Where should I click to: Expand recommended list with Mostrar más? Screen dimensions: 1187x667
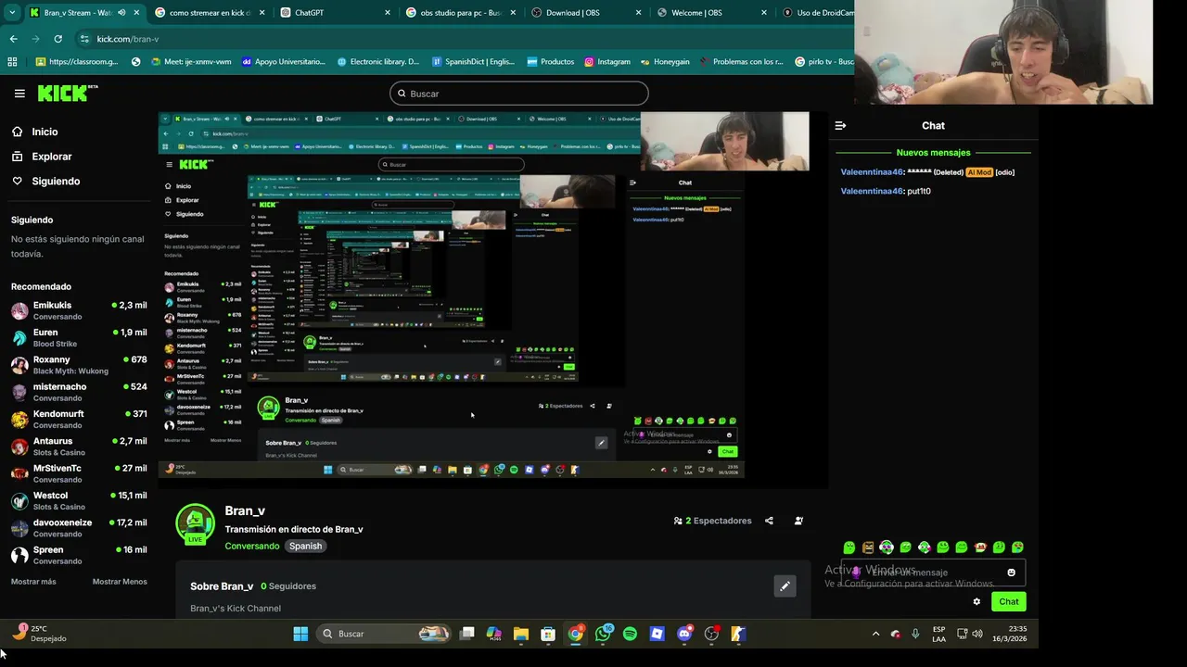33,582
